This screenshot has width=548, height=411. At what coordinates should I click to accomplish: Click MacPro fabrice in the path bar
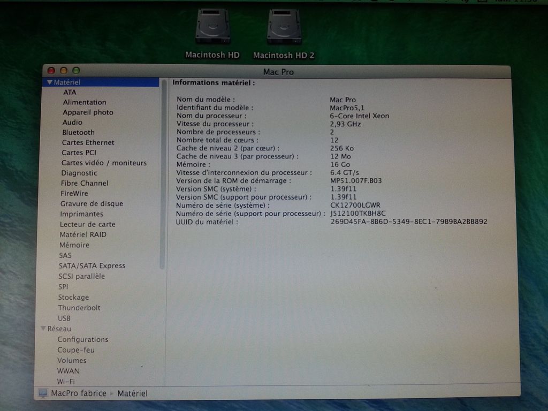[x=78, y=393]
